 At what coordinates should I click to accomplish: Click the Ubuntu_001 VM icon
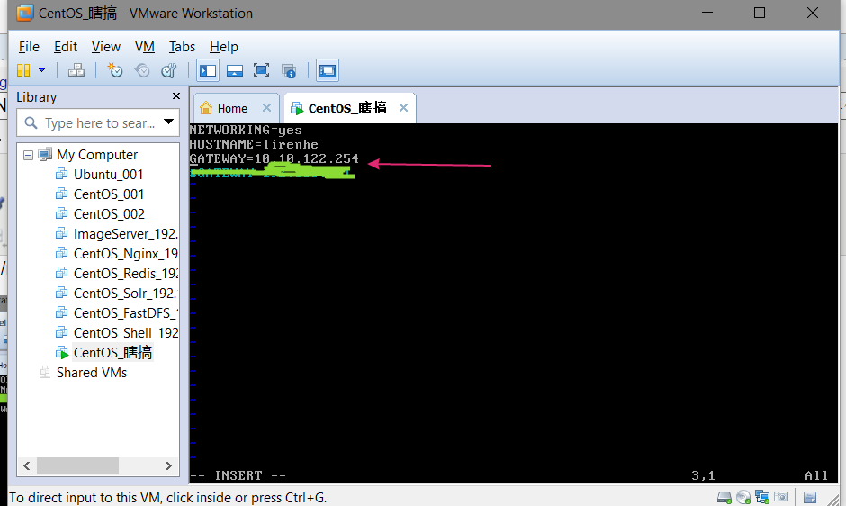[62, 174]
